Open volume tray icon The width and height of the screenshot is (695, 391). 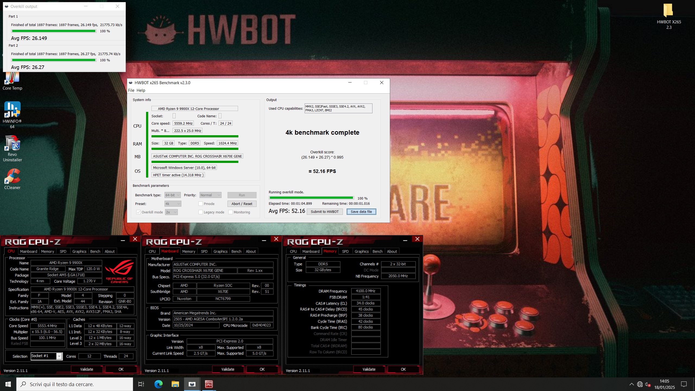click(648, 384)
